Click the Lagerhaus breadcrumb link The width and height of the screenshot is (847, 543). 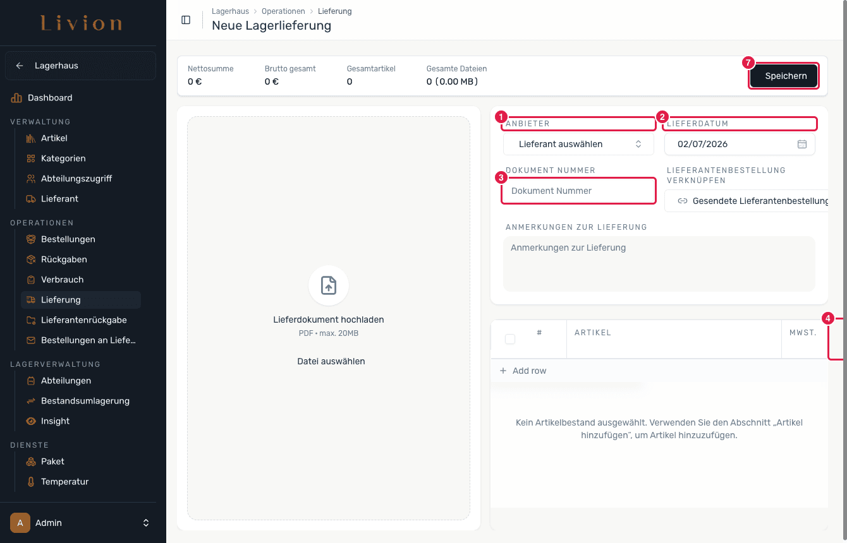click(x=230, y=11)
